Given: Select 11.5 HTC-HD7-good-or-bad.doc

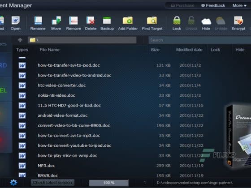Looking at the screenshot, I should (69, 105).
